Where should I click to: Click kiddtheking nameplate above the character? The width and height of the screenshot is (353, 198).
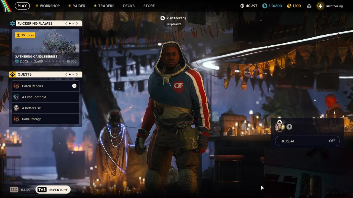(176, 18)
